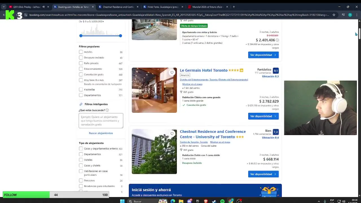Open Chrome from the taskbar
The height and width of the screenshot is (203, 361).
(x=231, y=201)
